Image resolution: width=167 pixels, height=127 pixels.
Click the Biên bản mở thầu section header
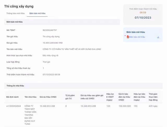click(x=15, y=22)
